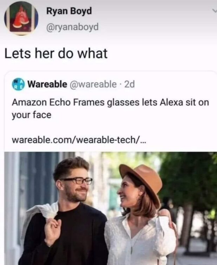Visit the @ryanaboyd handle
217x265 pixels.
coord(72,27)
